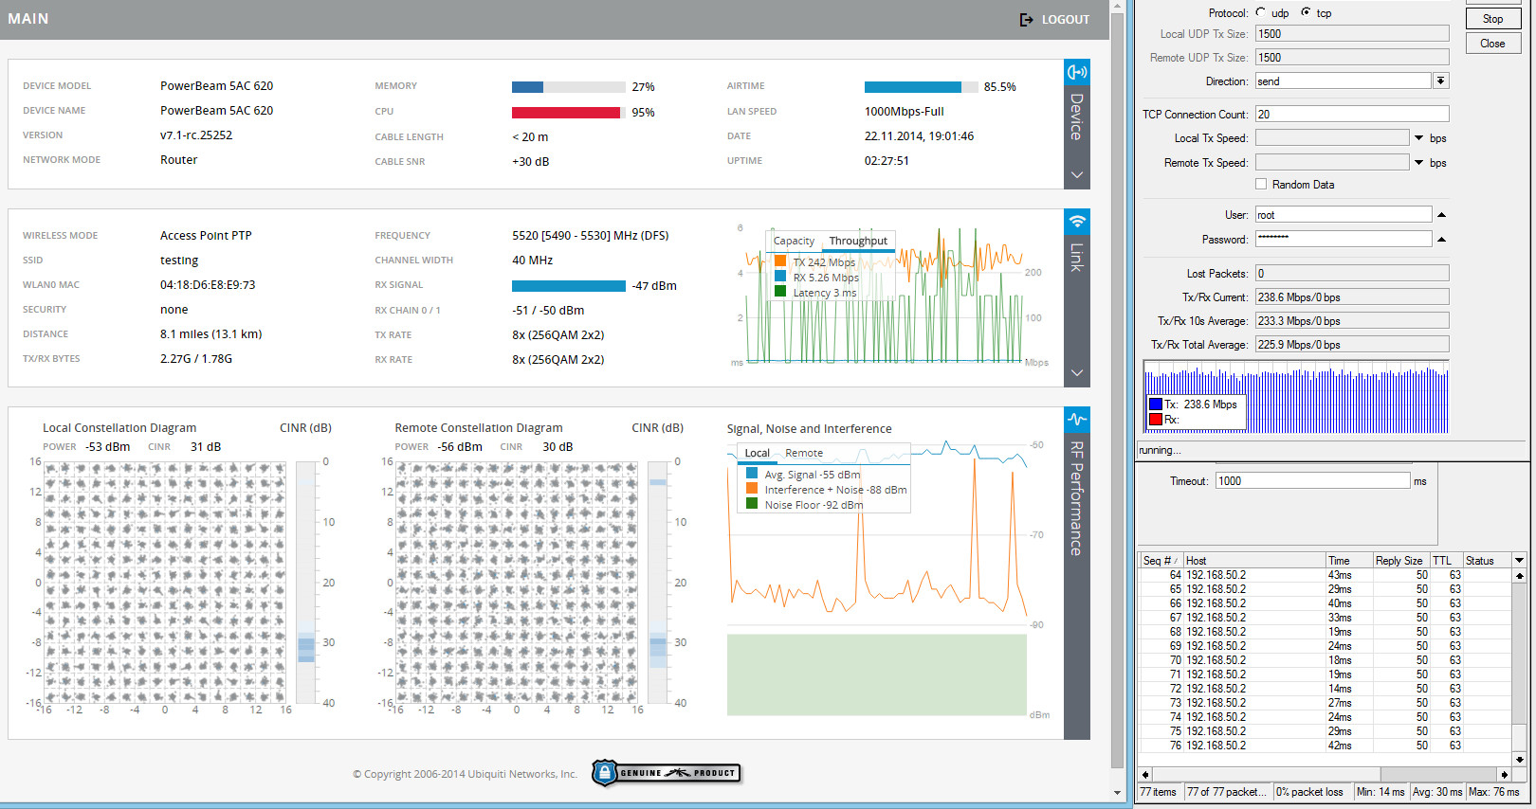Click the logout arrow icon
Screen dimensions: 1536x809
(x=1026, y=20)
